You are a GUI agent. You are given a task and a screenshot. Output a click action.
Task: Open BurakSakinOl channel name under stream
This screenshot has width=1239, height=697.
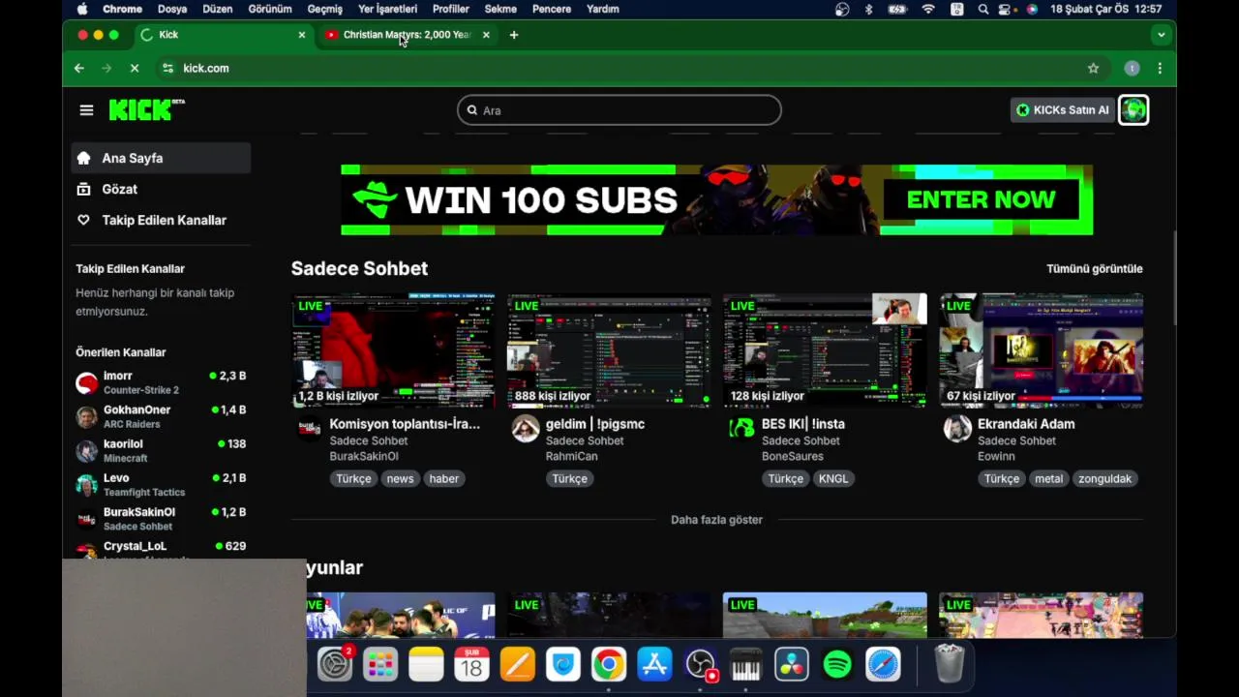coord(364,456)
